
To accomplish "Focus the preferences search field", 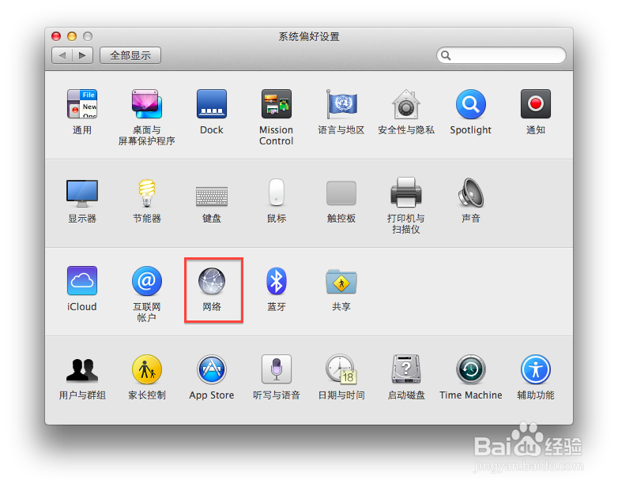I will pyautogui.click(x=501, y=55).
